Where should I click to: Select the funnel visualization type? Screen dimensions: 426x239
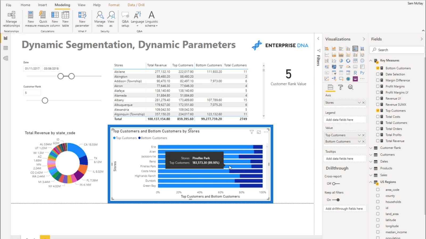341,67
